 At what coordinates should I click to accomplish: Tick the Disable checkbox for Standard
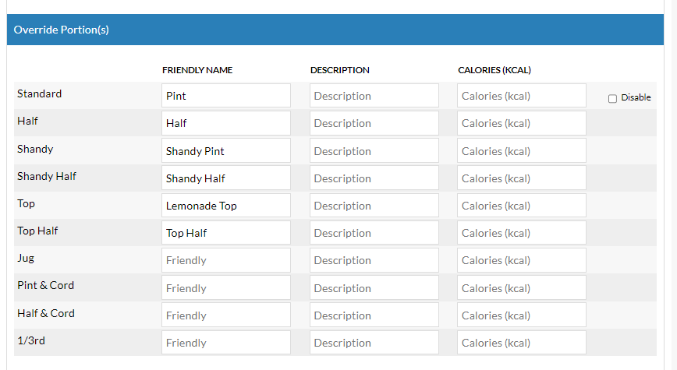pos(612,98)
